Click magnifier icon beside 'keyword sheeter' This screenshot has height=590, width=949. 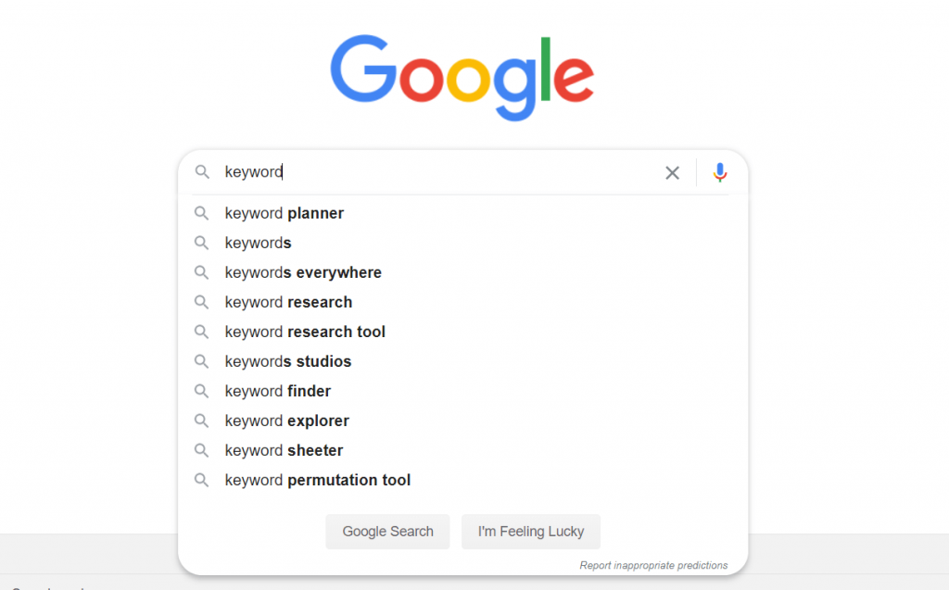point(201,450)
